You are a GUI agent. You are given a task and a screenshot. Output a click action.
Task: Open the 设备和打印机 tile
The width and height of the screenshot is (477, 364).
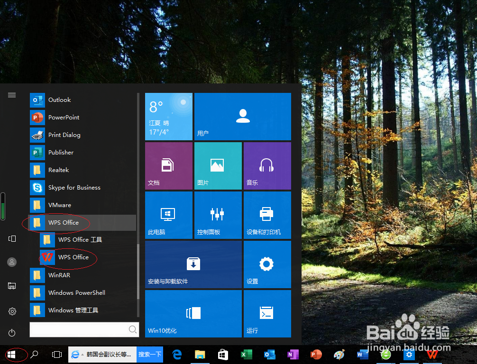click(267, 215)
